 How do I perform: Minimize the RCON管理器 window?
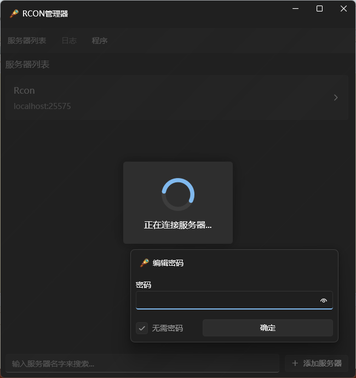point(296,9)
